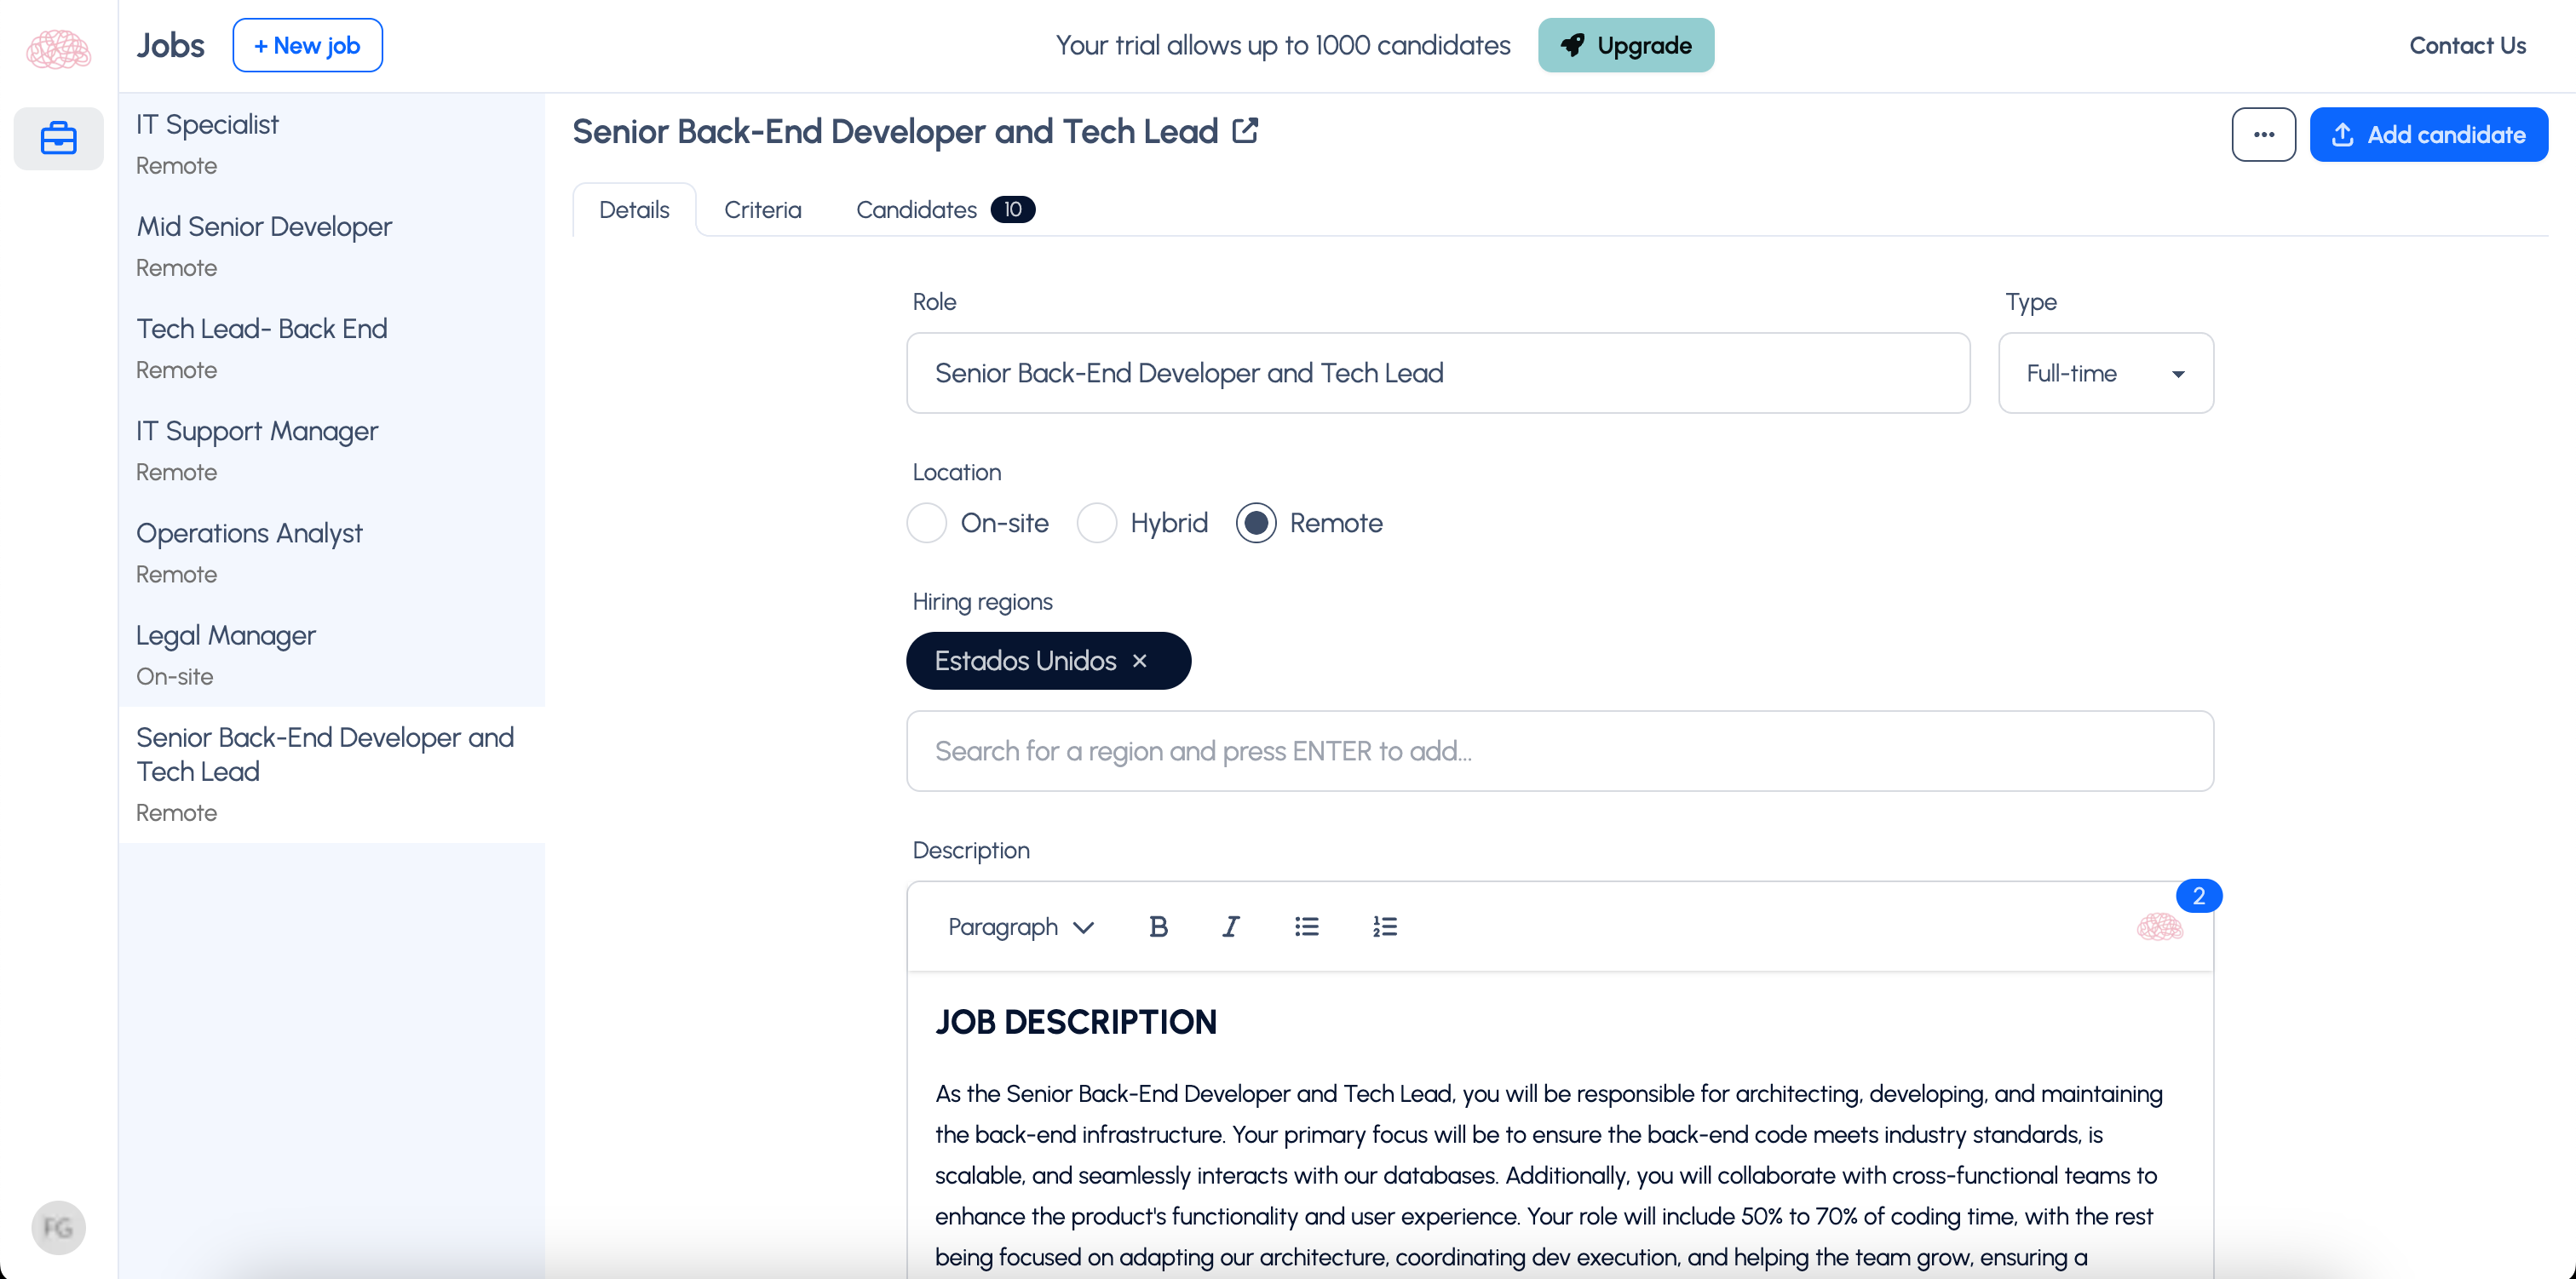Image resolution: width=2576 pixels, height=1279 pixels.
Task: Switch to the Criteria tab
Action: click(762, 210)
